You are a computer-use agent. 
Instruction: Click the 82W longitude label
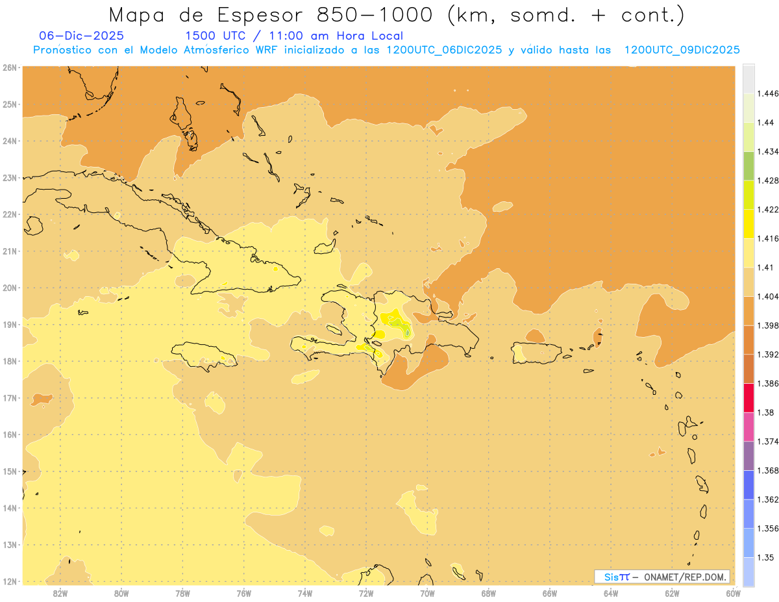tap(60, 593)
